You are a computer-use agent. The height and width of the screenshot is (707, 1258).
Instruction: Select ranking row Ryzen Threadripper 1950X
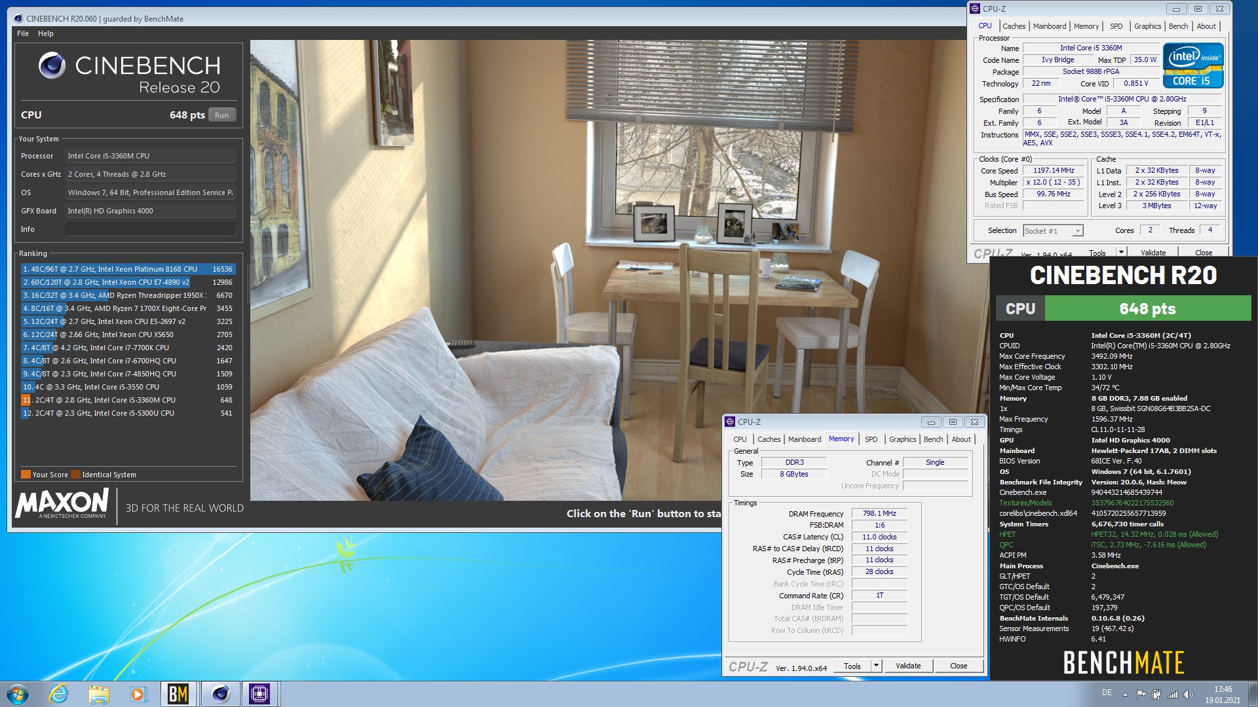[x=127, y=295]
